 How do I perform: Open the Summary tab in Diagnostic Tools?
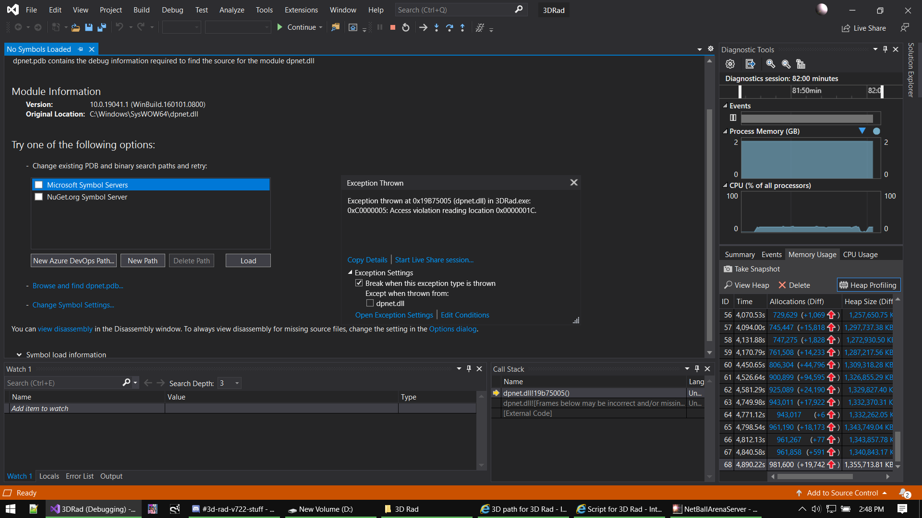pyautogui.click(x=740, y=255)
